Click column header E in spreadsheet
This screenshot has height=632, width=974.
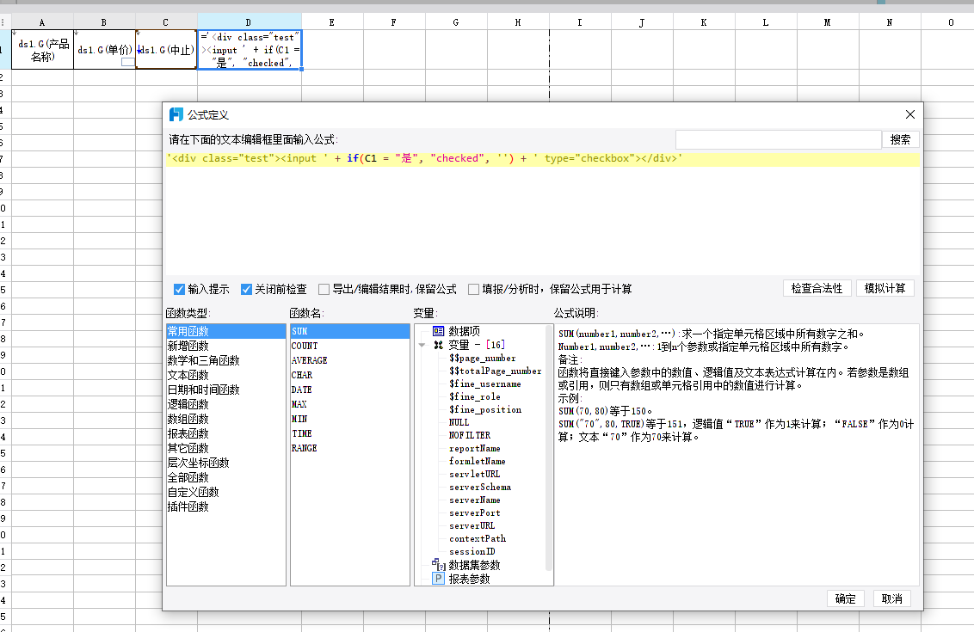(x=332, y=22)
